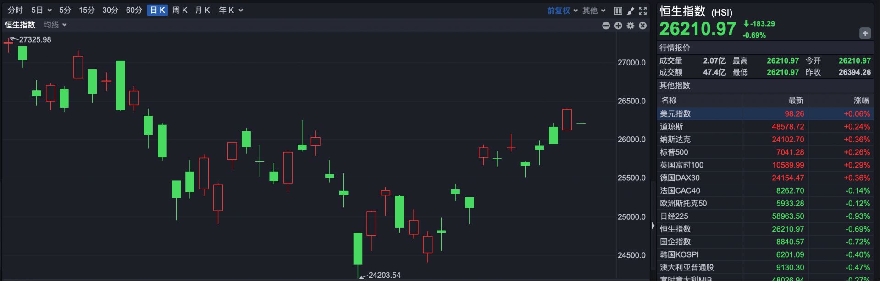Enter fullscreen chart mode
Image resolution: width=880 pixels, height=281 pixels.
click(643, 11)
